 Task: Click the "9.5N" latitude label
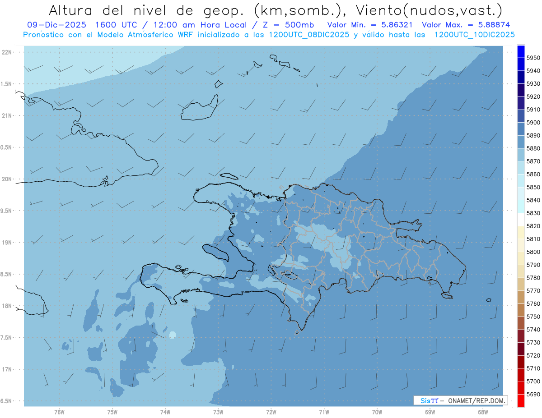tap(6, 211)
